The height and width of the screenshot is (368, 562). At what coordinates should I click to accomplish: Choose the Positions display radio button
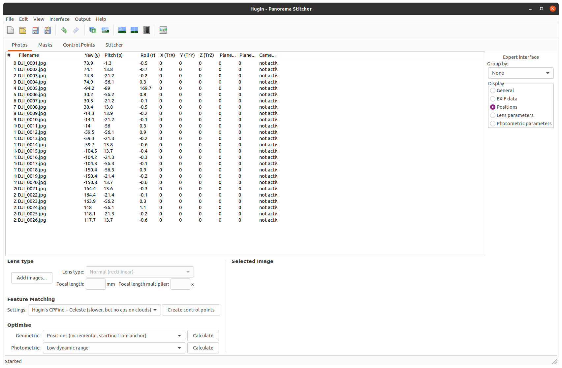pos(493,107)
